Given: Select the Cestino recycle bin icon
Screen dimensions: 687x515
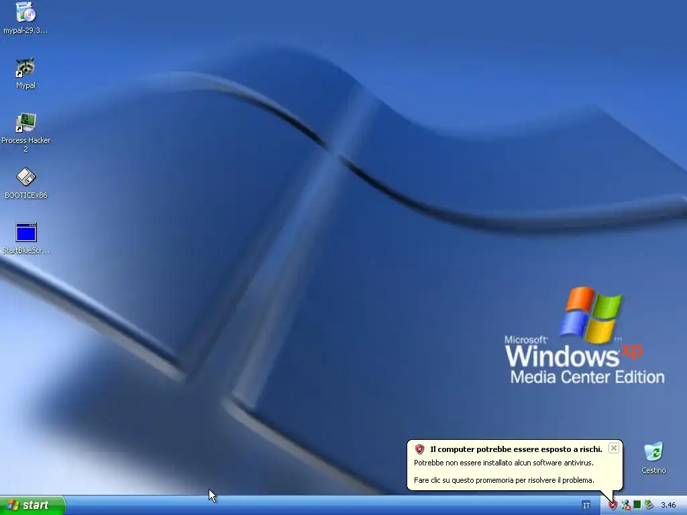Looking at the screenshot, I should click(653, 457).
